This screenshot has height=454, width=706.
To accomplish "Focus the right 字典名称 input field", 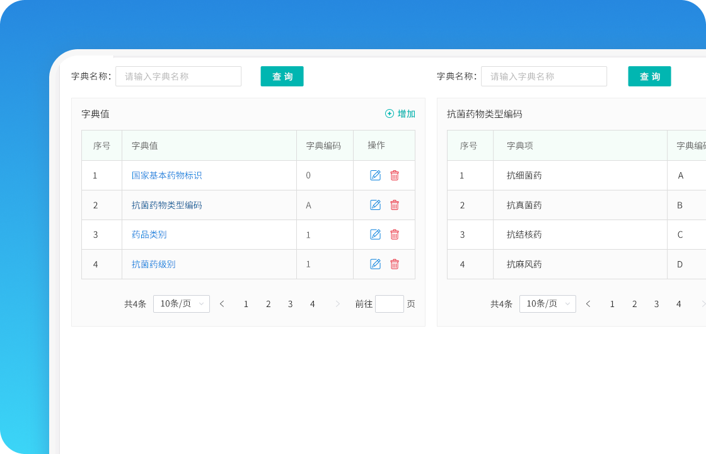I will 544,76.
